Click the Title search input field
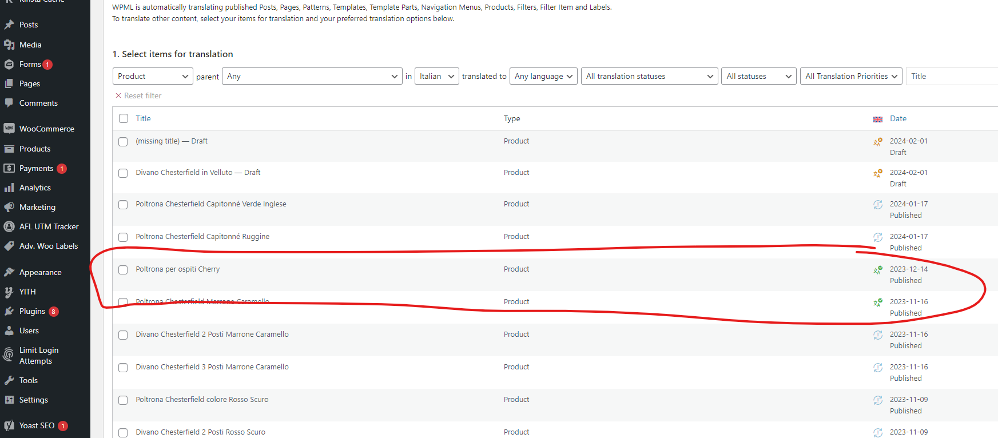The image size is (998, 438). pyautogui.click(x=952, y=76)
